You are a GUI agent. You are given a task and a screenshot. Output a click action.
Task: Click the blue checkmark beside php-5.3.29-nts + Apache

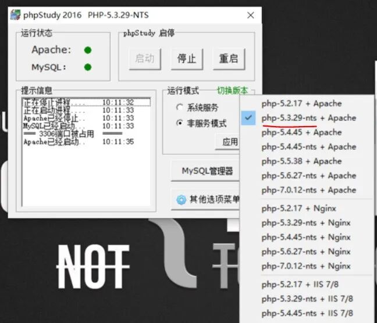coord(248,118)
